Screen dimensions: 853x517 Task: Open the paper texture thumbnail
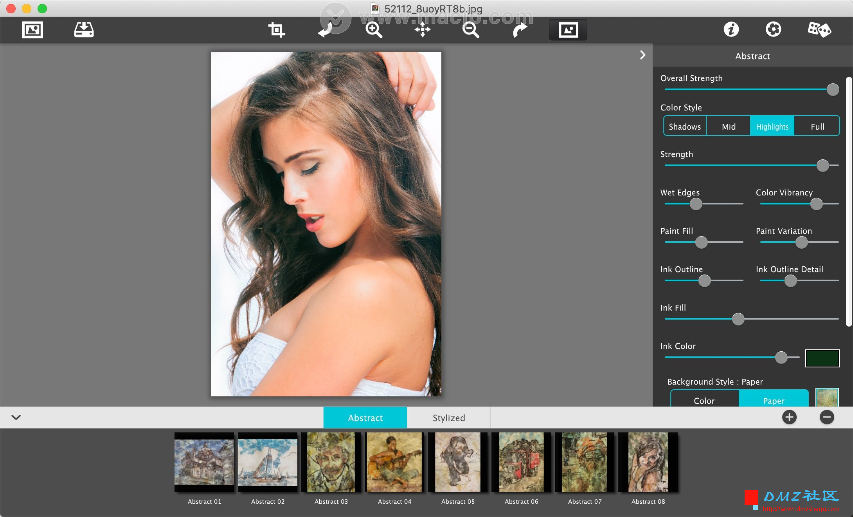coord(827,397)
